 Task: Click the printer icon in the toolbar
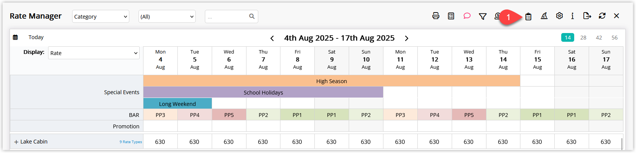(436, 16)
